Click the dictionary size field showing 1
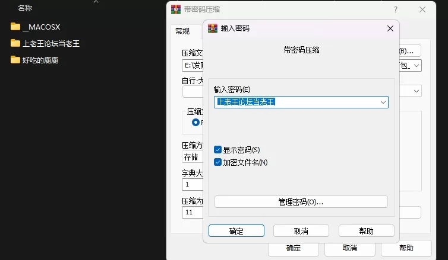The height and width of the screenshot is (260, 448). click(193, 185)
